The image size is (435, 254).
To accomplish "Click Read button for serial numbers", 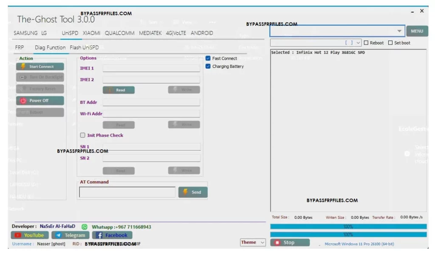I will tap(119, 170).
